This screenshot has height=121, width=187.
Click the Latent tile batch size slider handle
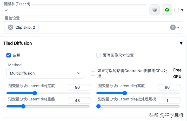98,106
